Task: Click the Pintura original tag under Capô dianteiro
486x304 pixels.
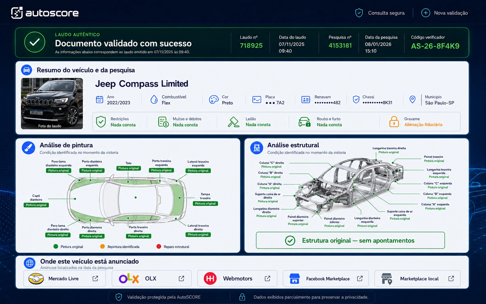Action: pos(36,205)
